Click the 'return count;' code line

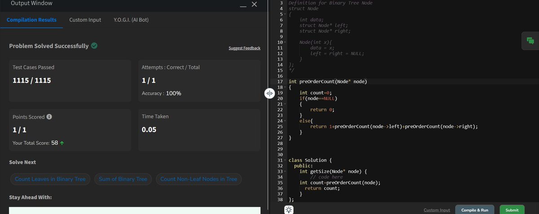pyautogui.click(x=323, y=188)
